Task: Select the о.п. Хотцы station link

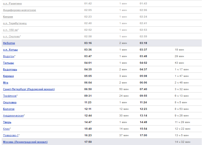Action: (10, 50)
